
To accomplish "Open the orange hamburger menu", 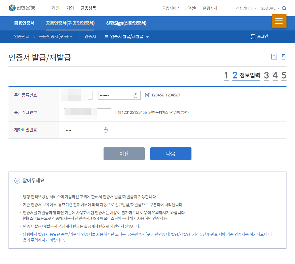I will (x=279, y=21).
